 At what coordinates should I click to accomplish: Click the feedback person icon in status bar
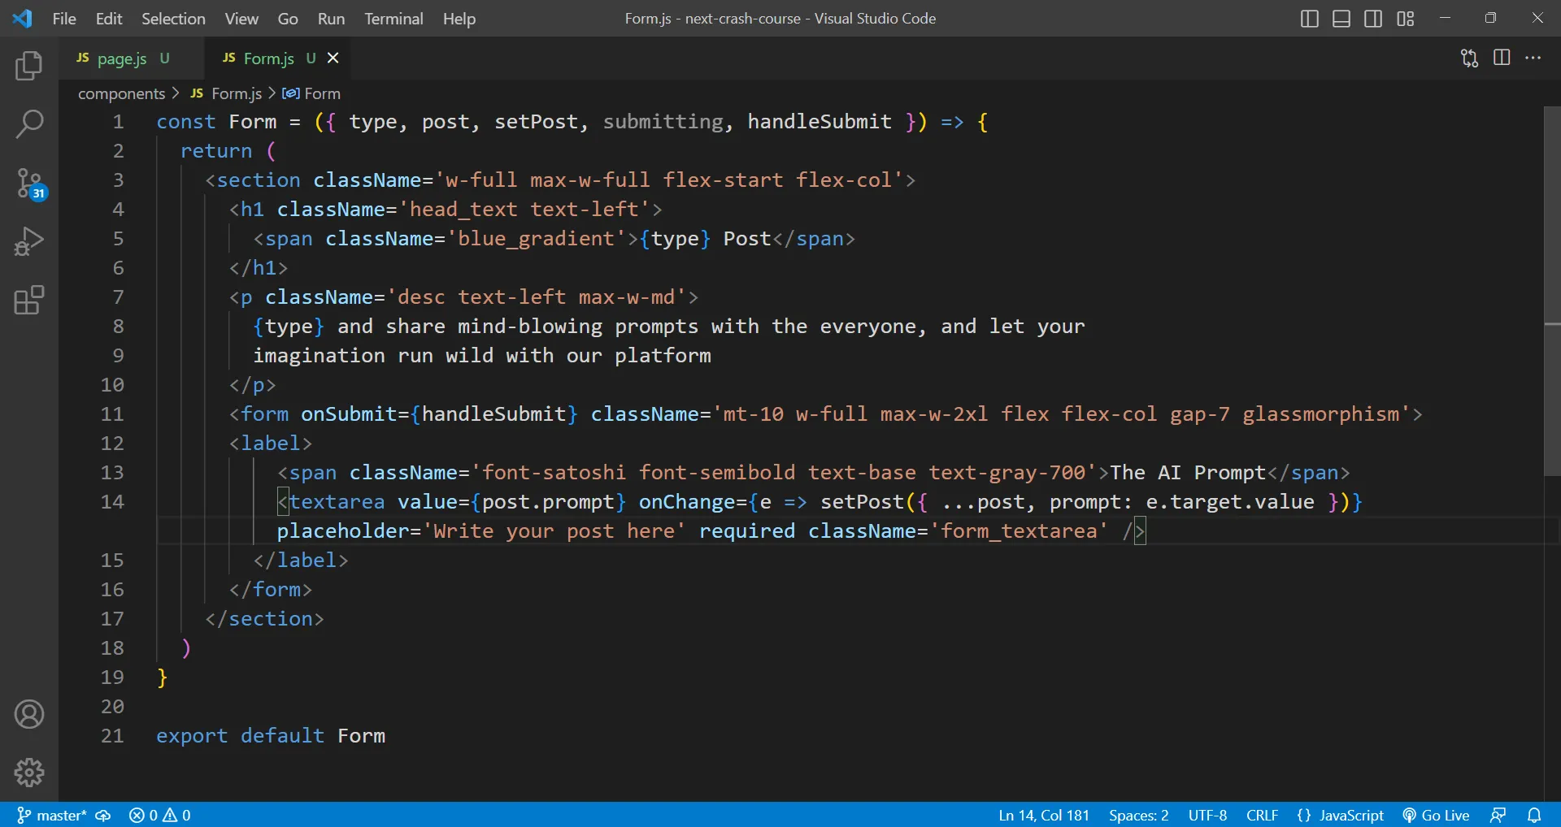(x=1498, y=815)
